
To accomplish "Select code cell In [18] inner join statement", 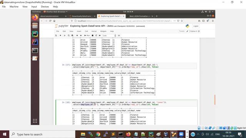I will (x=134, y=103).
